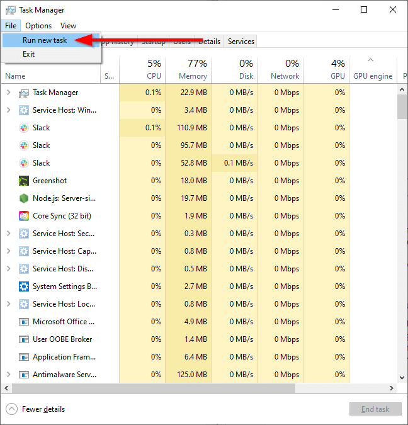This screenshot has width=408, height=425.
Task: Expand the Service Host: Cap... group
Action: (x=9, y=251)
